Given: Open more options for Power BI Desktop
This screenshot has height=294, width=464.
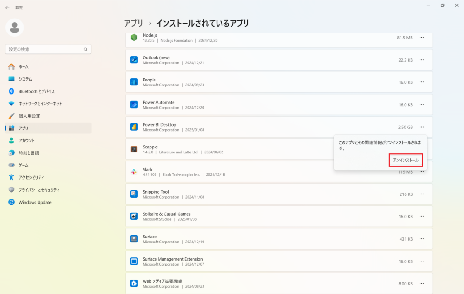Looking at the screenshot, I should point(422,127).
